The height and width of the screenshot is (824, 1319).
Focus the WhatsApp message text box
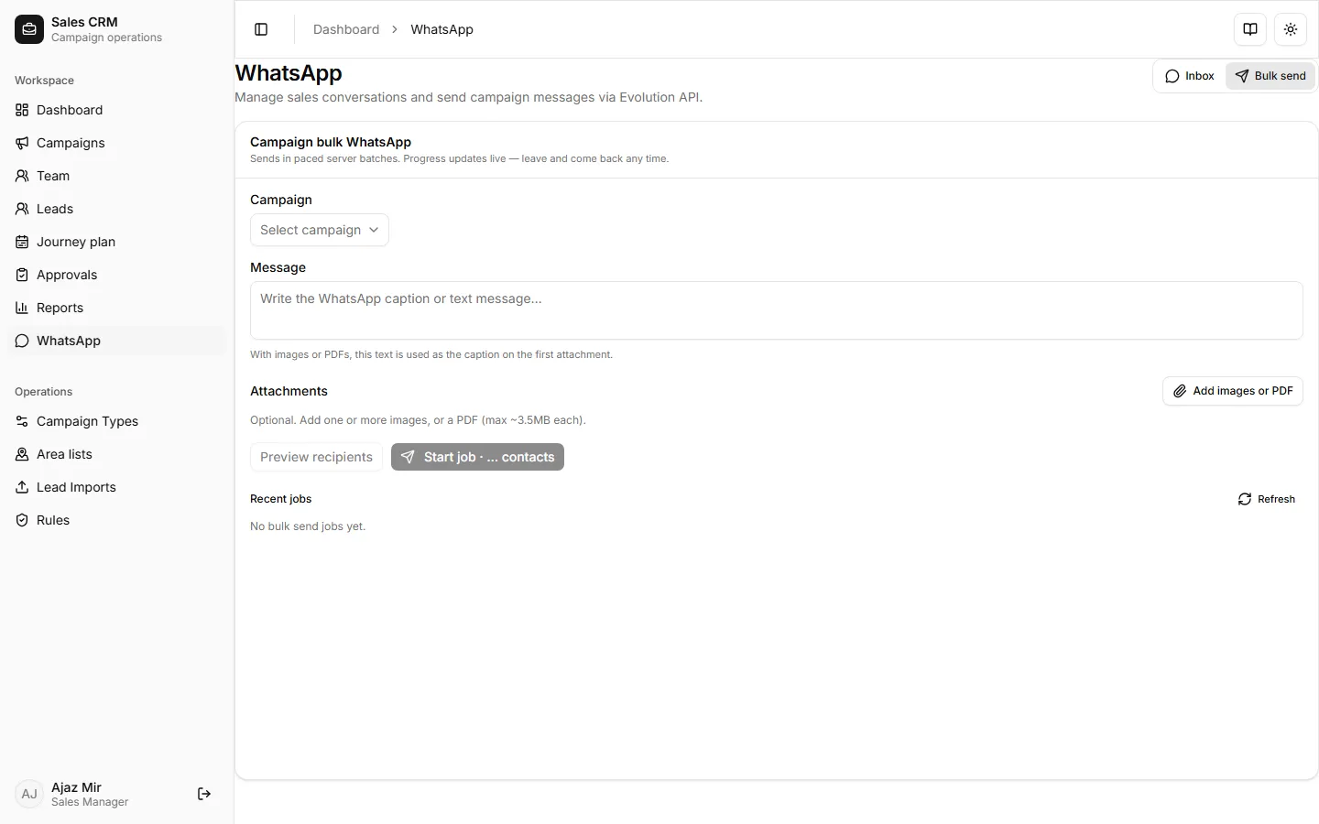777,310
